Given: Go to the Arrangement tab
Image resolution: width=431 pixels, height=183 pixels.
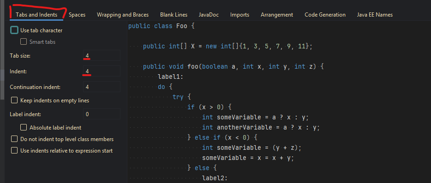Looking at the screenshot, I should click(277, 15).
